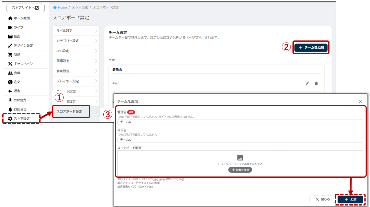
Task: Click the pencil edit icon for PVS
Action: point(307,83)
